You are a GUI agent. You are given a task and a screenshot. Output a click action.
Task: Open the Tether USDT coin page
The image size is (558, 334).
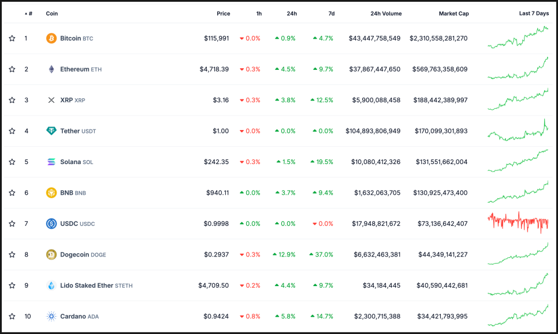[78, 131]
